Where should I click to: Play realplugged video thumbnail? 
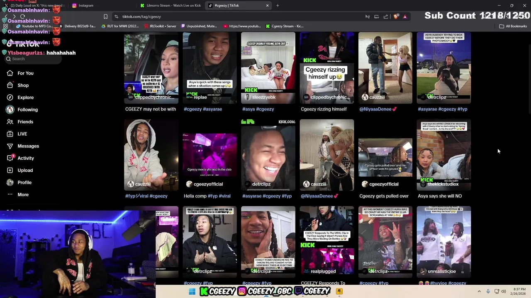click(326, 242)
